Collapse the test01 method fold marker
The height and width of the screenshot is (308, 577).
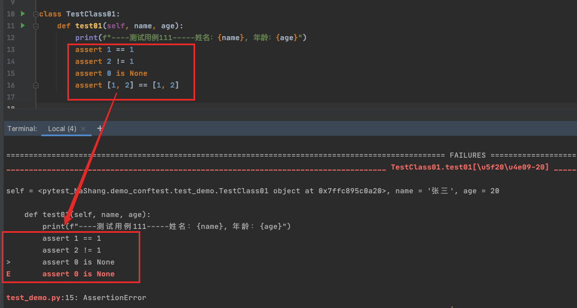coord(36,26)
